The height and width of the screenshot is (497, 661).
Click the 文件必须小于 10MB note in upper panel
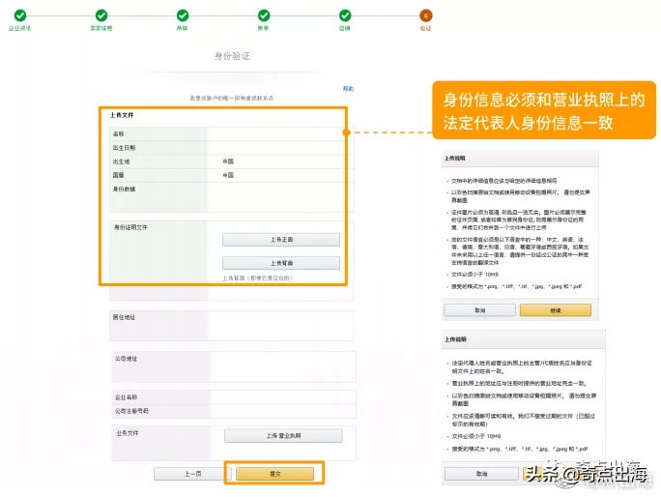coord(475,275)
